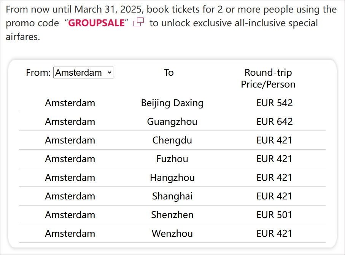Click the EUR 501 Shenzhen price
The height and width of the screenshot is (255, 345).
tap(275, 215)
